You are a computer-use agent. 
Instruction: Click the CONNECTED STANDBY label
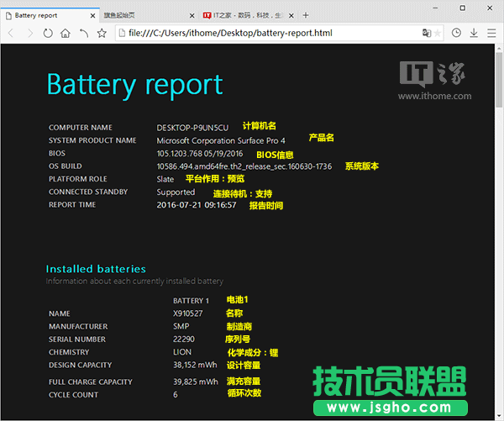tap(88, 192)
